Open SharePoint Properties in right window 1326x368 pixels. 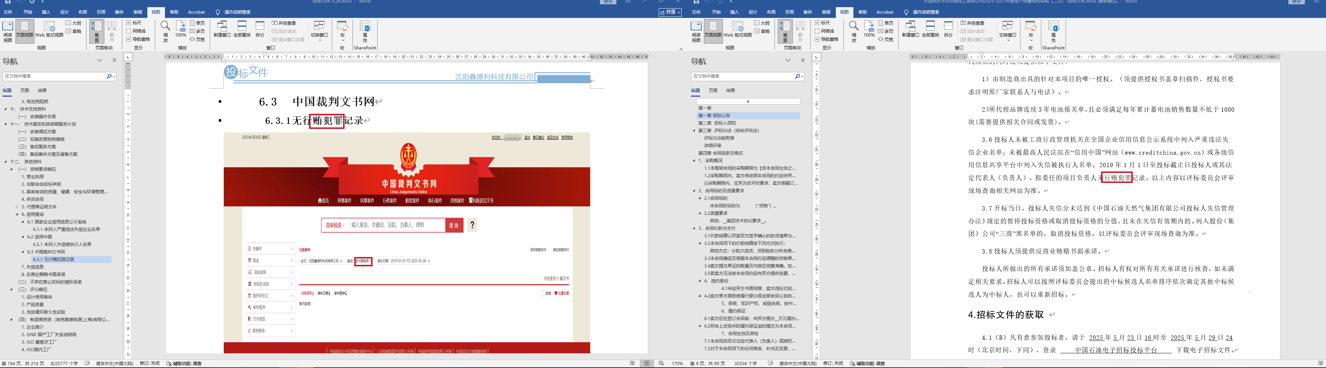tap(1053, 32)
